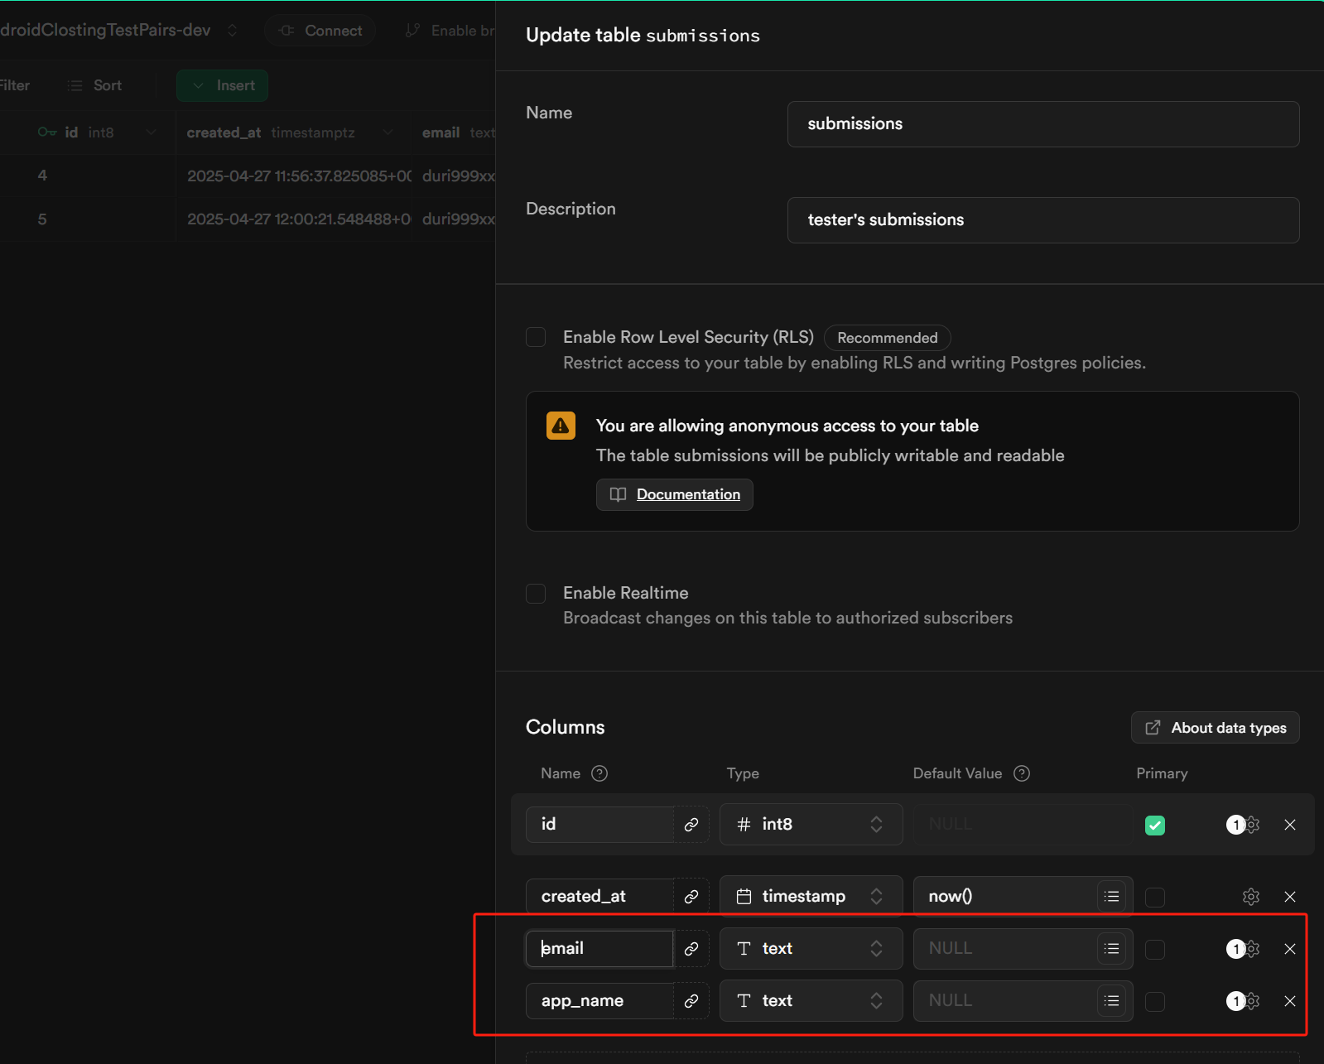Open settings gear for created_at column
The image size is (1324, 1064).
[x=1251, y=897]
